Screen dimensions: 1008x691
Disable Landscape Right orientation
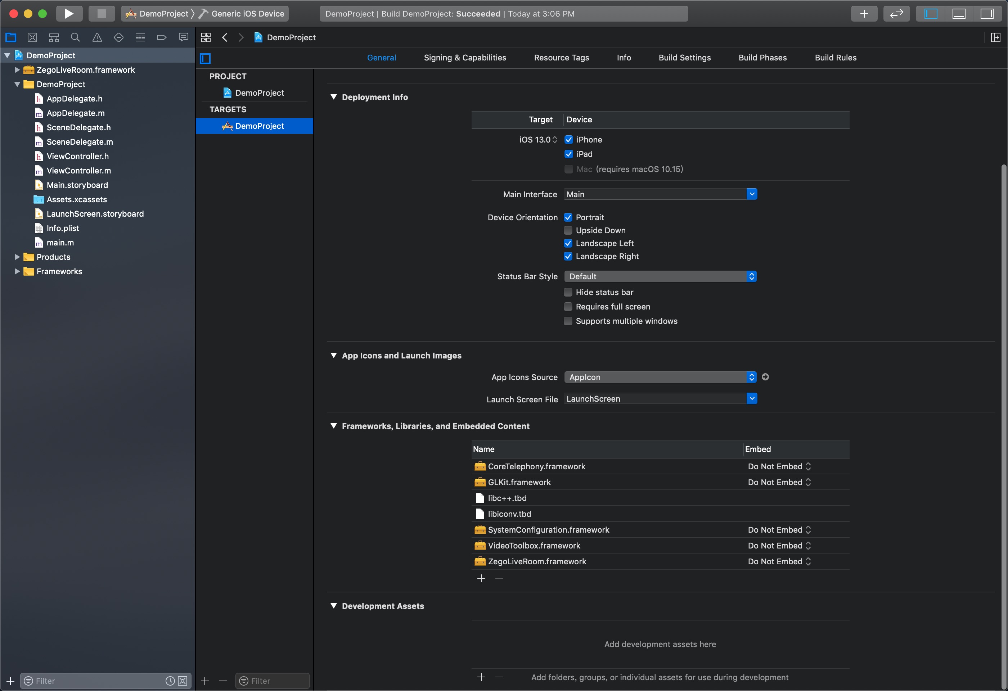568,256
